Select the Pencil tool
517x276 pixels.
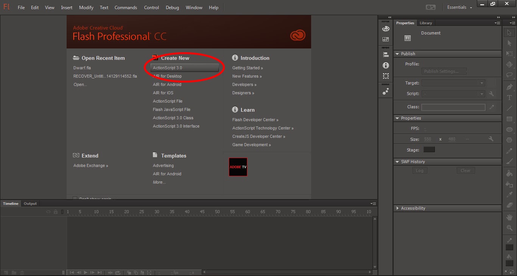pyautogui.click(x=509, y=151)
